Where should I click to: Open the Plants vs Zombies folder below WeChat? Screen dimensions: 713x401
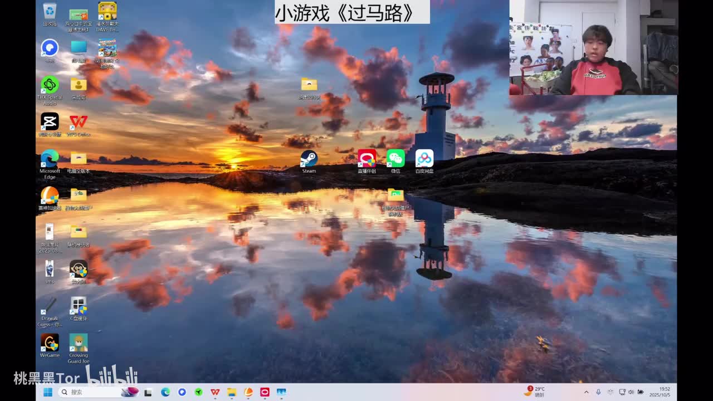pyautogui.click(x=395, y=201)
